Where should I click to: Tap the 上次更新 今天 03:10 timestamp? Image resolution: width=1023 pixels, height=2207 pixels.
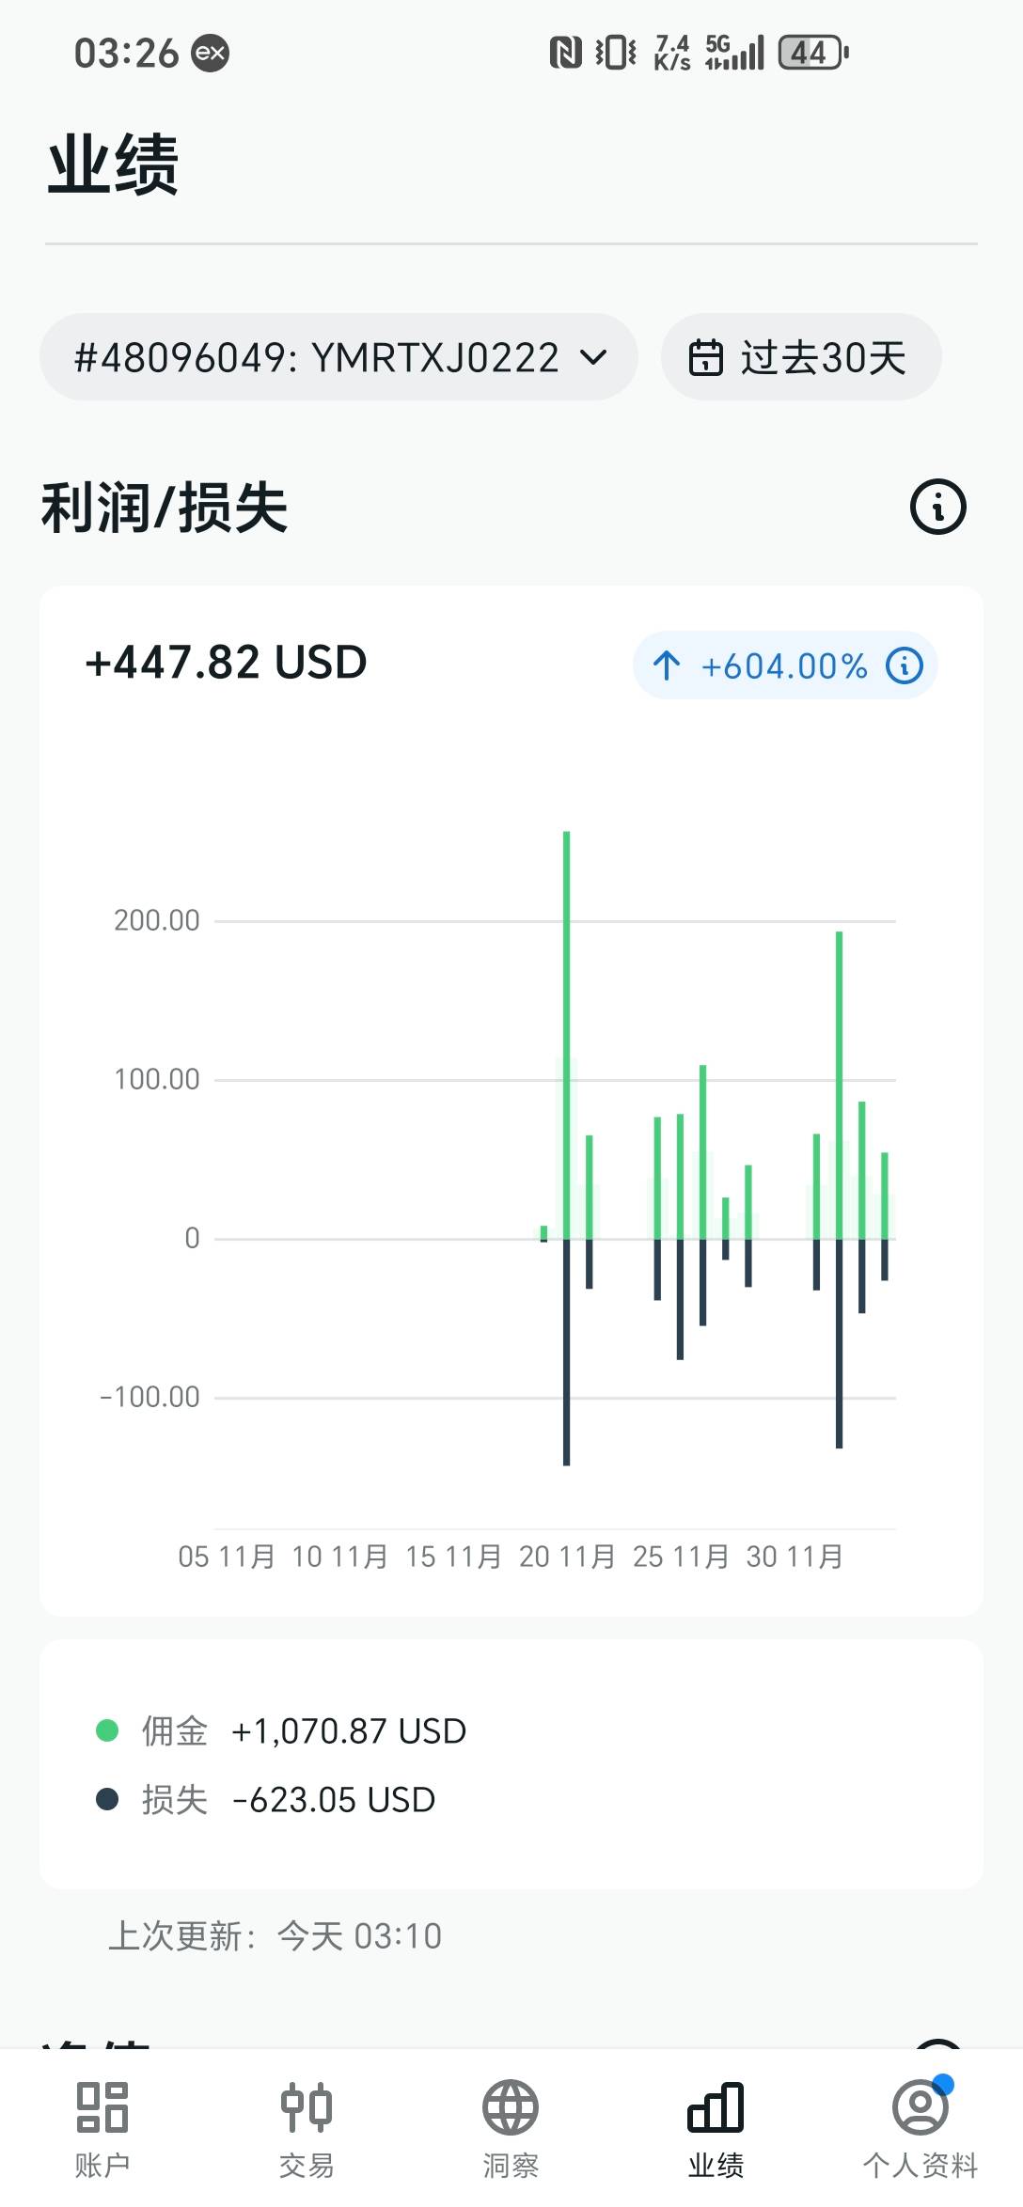pyautogui.click(x=275, y=1935)
